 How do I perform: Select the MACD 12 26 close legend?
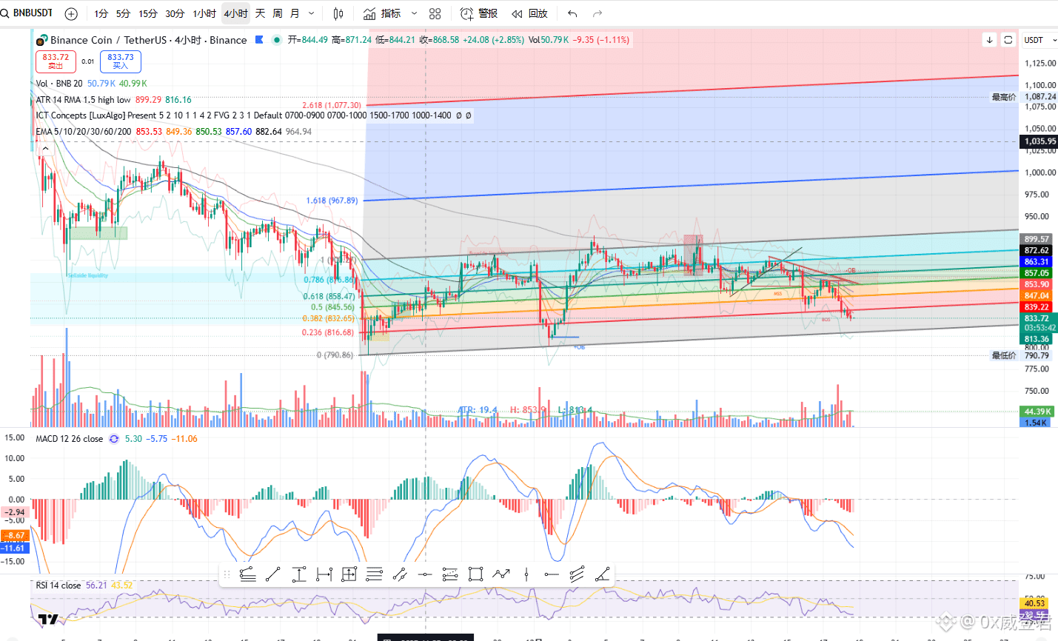(70, 439)
